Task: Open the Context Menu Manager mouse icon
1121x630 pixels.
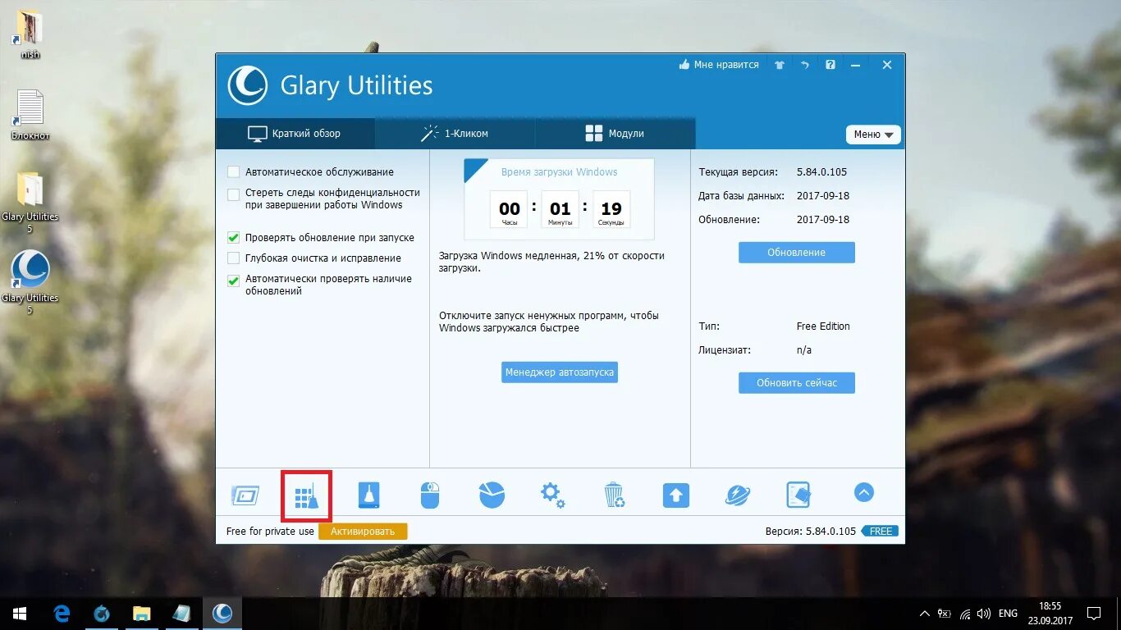Action: point(430,495)
